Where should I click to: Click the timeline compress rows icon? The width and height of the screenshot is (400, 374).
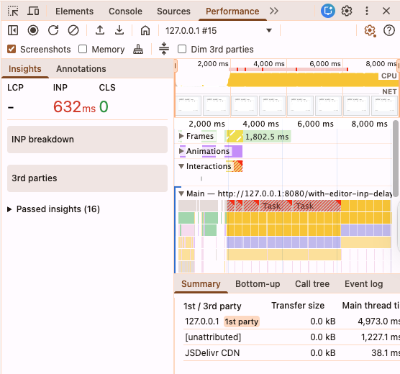coord(164,48)
